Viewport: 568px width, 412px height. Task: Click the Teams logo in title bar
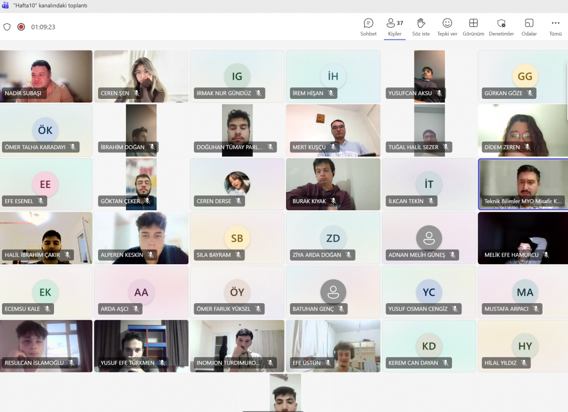click(x=5, y=5)
